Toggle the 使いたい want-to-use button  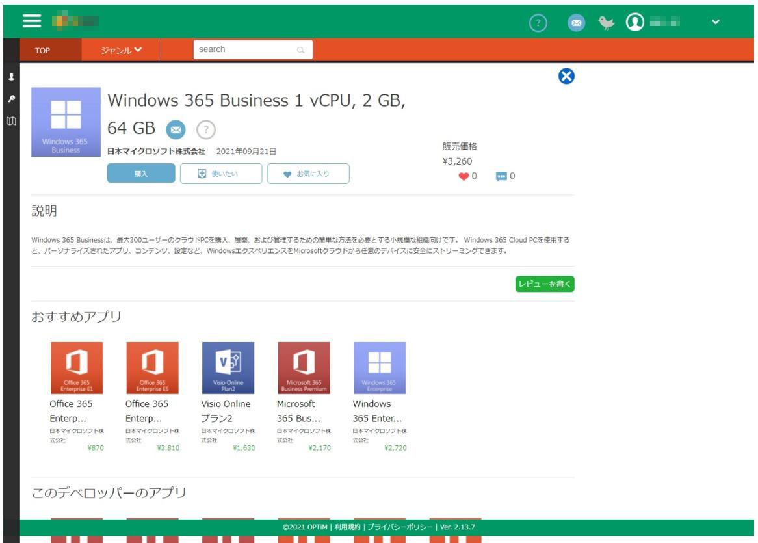(221, 174)
